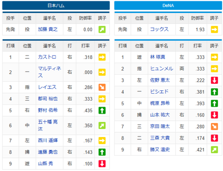Click batting average .143 for 進藤 勇也
Screen dimensions: 223x171
pos(88,152)
